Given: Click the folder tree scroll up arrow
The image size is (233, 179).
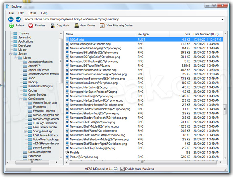Looking at the screenshot, I should pyautogui.click(x=61, y=34).
